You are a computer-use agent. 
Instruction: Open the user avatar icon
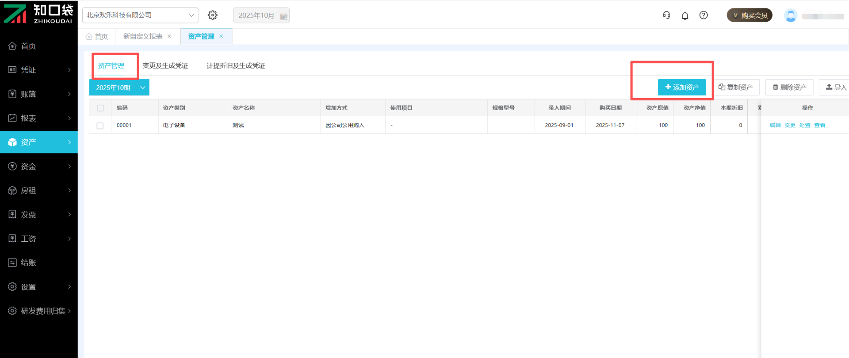[x=790, y=15]
